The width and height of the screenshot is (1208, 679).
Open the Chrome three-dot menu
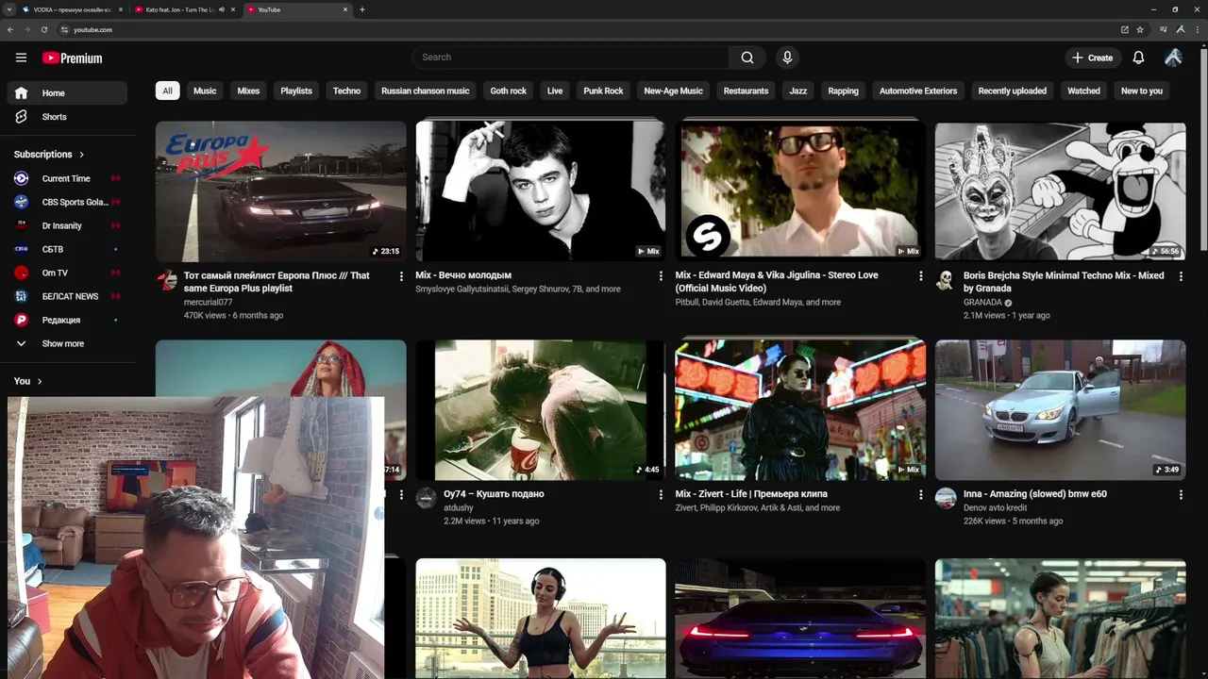[x=1197, y=29]
